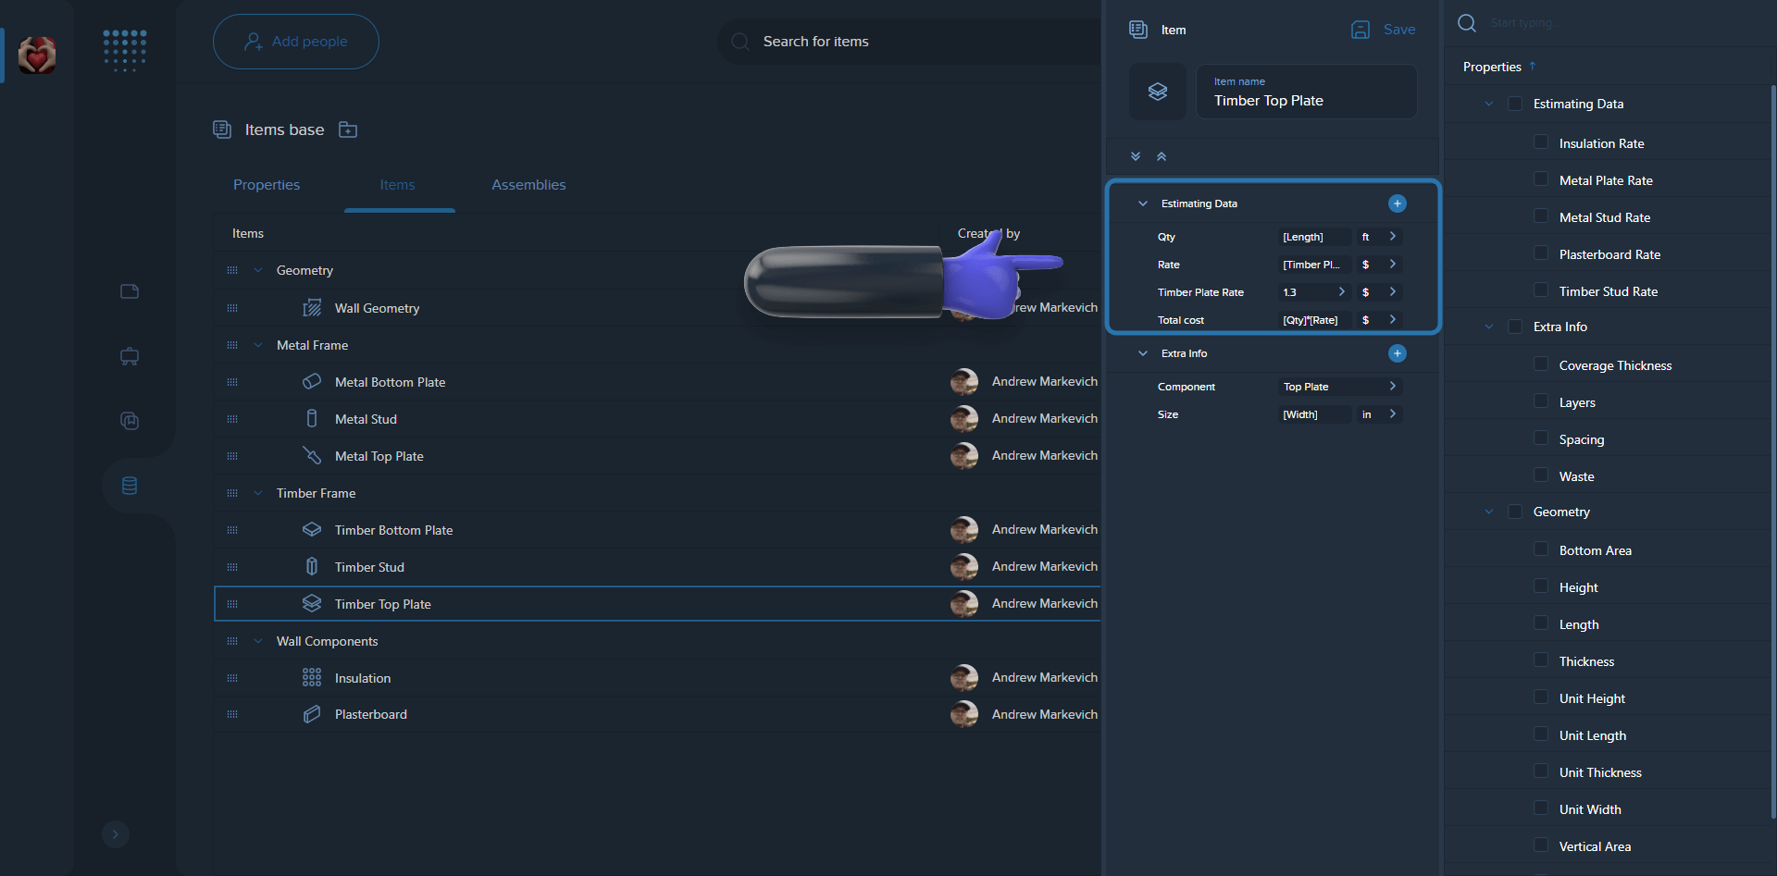Check the Geometry group checkbox
Viewport: 1777px width, 876px height.
[x=1515, y=512]
